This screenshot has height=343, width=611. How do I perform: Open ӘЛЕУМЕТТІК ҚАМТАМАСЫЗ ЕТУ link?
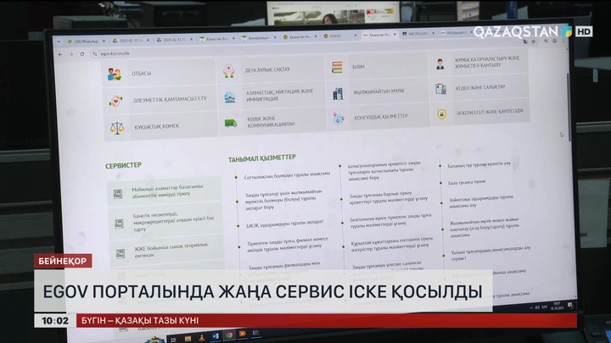(170, 99)
